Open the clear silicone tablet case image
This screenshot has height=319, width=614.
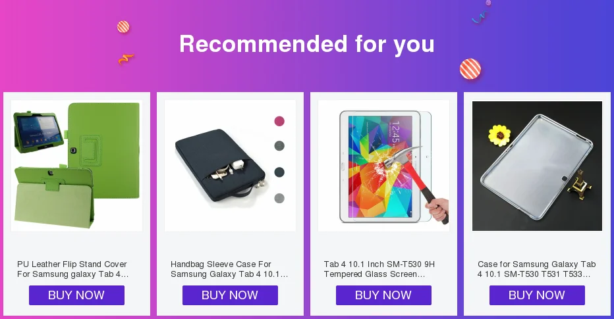point(538,166)
